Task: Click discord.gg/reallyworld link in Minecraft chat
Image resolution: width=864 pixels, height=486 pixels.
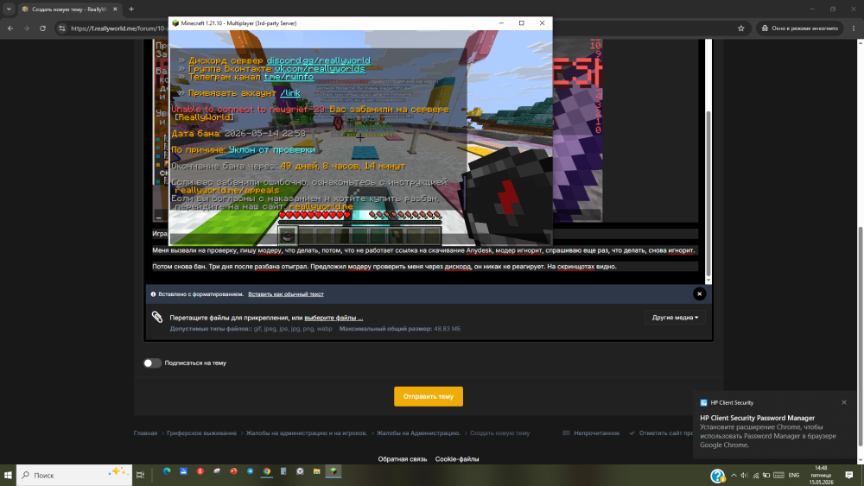Action: click(x=319, y=60)
